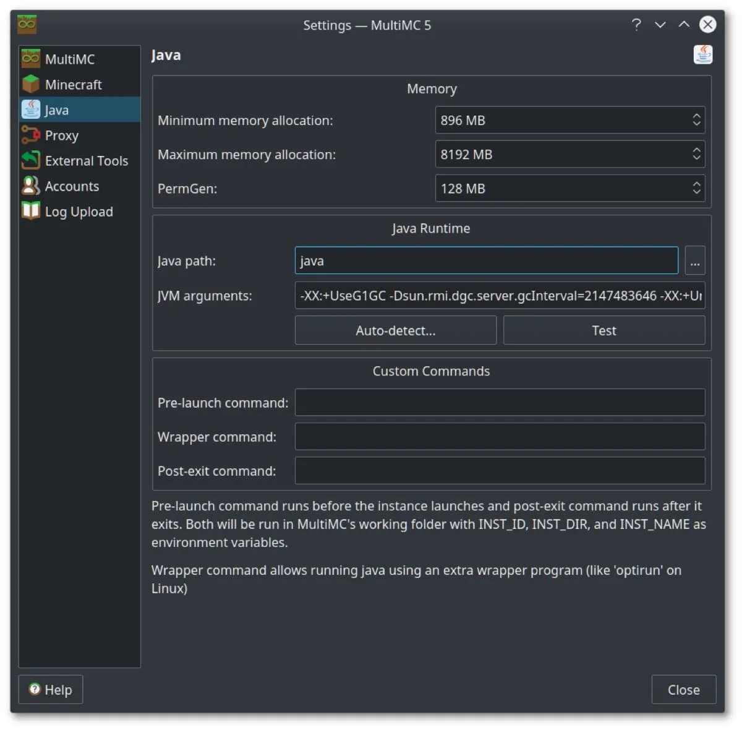Click the Wrapper command field
742x730 pixels.
[x=500, y=436]
